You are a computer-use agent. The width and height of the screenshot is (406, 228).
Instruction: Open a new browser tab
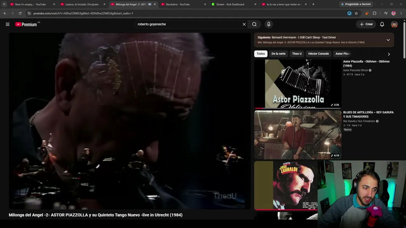click(313, 4)
